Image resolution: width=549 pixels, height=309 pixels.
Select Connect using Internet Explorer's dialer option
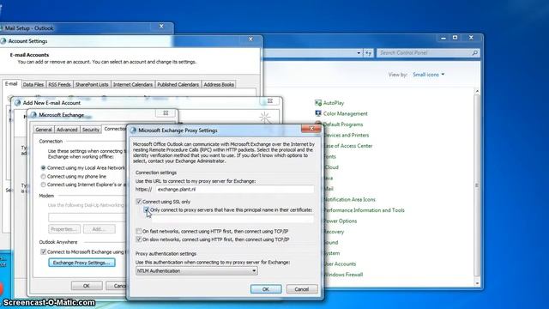point(44,185)
